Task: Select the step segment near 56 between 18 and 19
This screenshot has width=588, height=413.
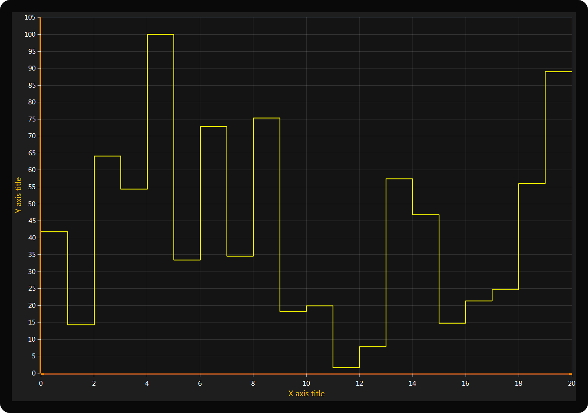Action: coord(532,184)
